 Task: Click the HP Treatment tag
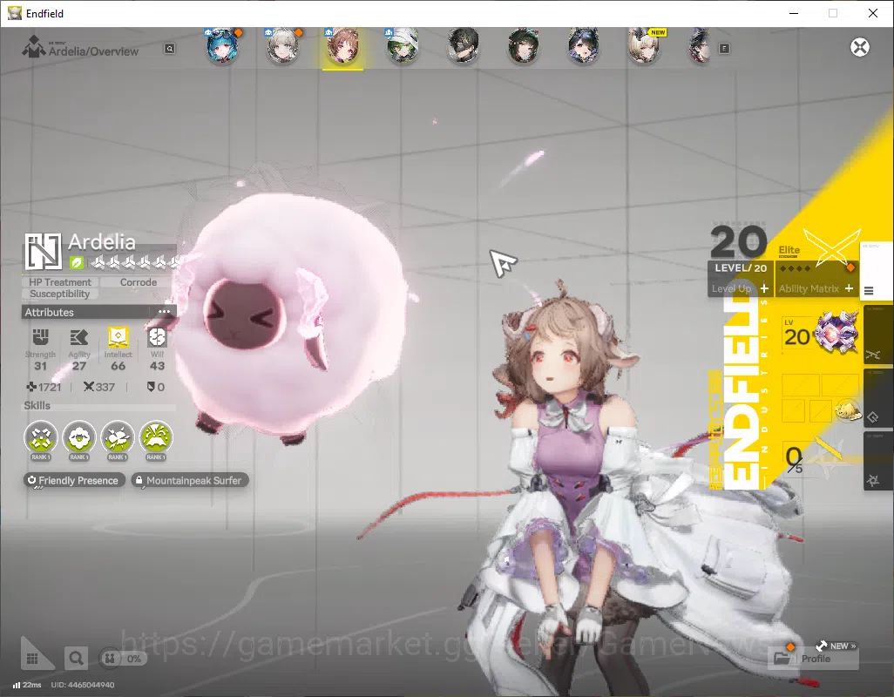60,282
